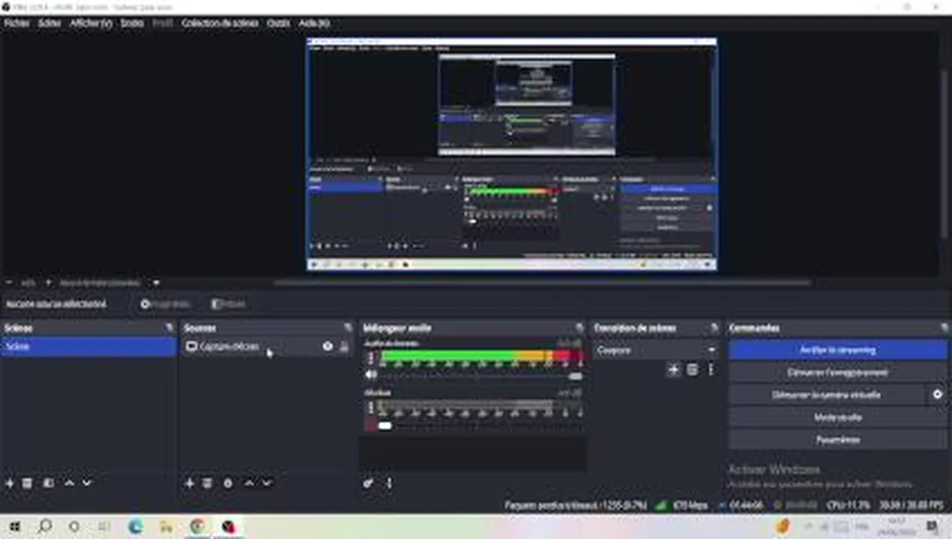Move source up with arrow icon
Screen dimensions: 952x539
click(249, 484)
